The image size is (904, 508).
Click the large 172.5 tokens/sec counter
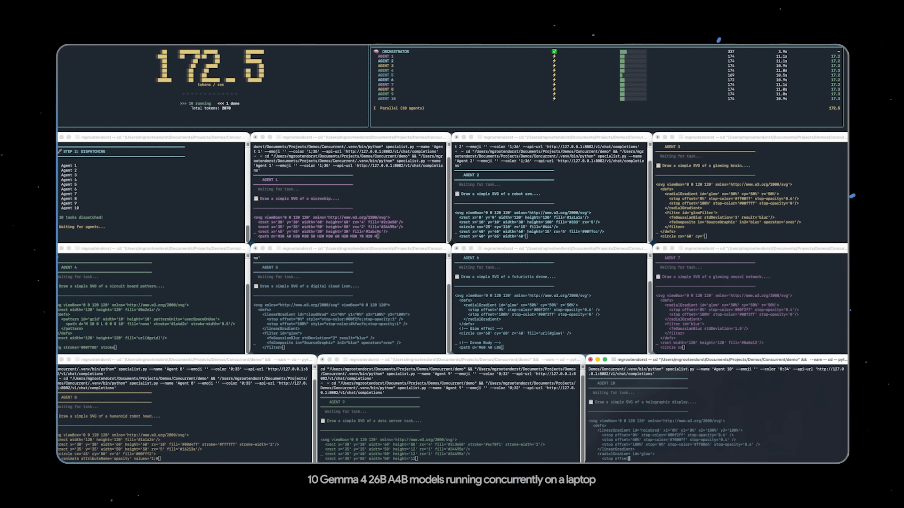210,66
